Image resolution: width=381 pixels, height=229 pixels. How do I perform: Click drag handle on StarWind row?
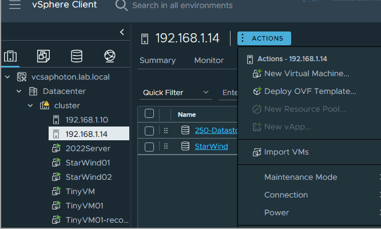click(166, 147)
